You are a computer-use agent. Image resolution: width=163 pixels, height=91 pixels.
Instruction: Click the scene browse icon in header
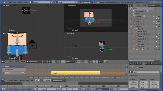coord(56,2)
